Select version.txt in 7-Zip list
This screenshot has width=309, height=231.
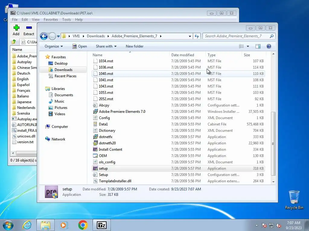pos(25,142)
